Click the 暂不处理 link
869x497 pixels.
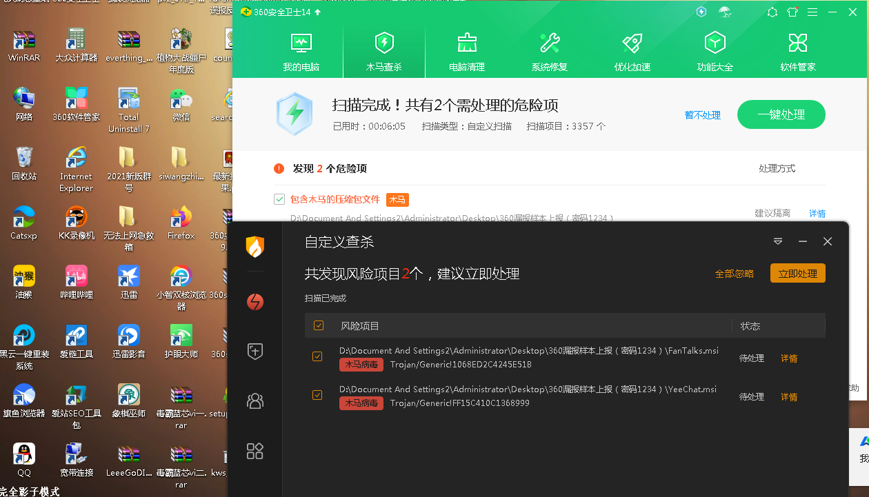tap(703, 115)
